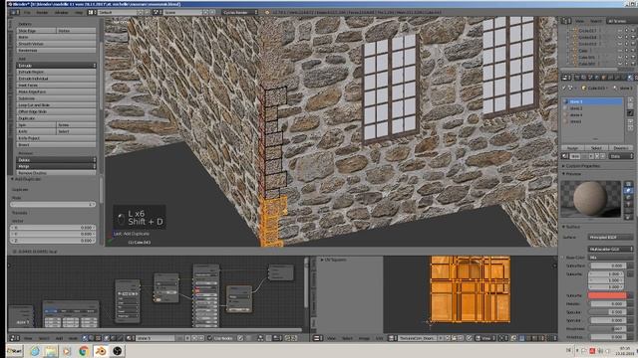The width and height of the screenshot is (638, 358).
Task: Open the Delete dropdown in tool shelf
Action: tap(57, 160)
